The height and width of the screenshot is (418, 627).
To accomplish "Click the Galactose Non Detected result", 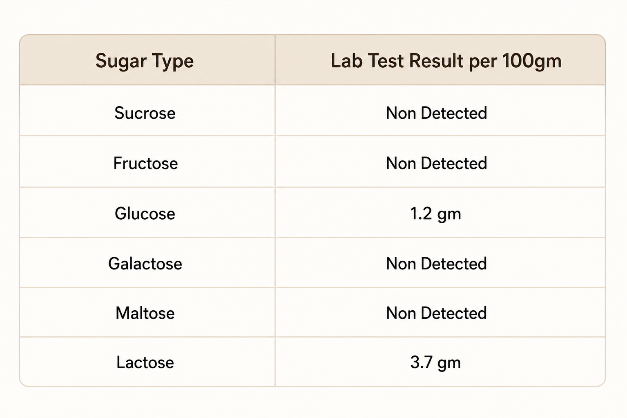I will 436,264.
